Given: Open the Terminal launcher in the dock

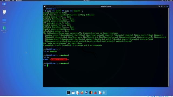Looking at the screenshot, I should coord(68,93).
